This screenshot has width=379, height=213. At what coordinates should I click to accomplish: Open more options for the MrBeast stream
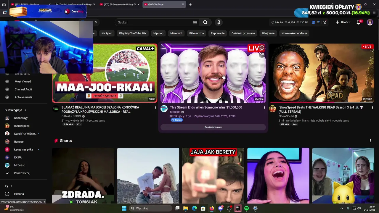tap(264, 108)
